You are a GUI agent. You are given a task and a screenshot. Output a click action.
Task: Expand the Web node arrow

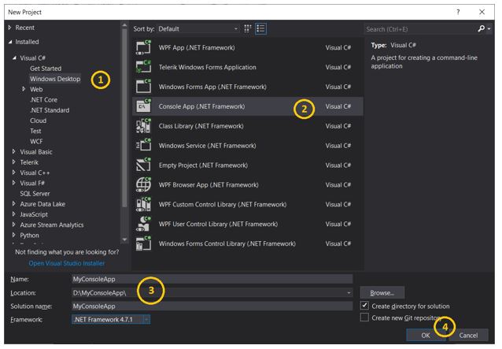pos(24,89)
